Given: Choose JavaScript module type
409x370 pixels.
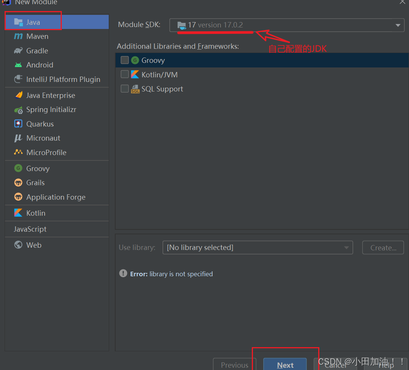Looking at the screenshot, I should [57, 229].
